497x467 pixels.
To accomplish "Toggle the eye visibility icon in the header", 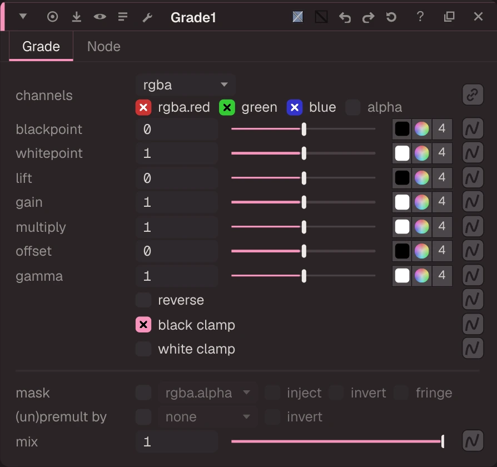I will [x=100, y=17].
